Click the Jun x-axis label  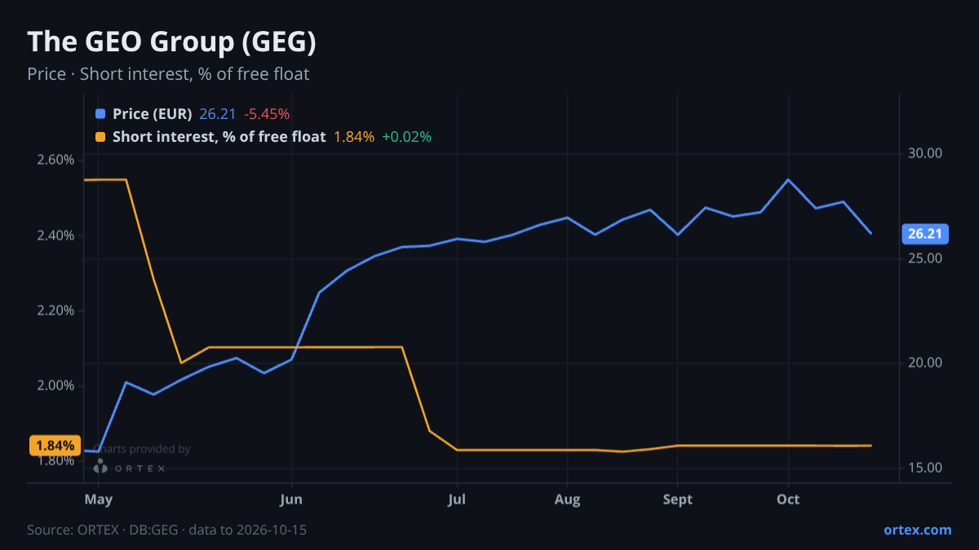pyautogui.click(x=291, y=499)
